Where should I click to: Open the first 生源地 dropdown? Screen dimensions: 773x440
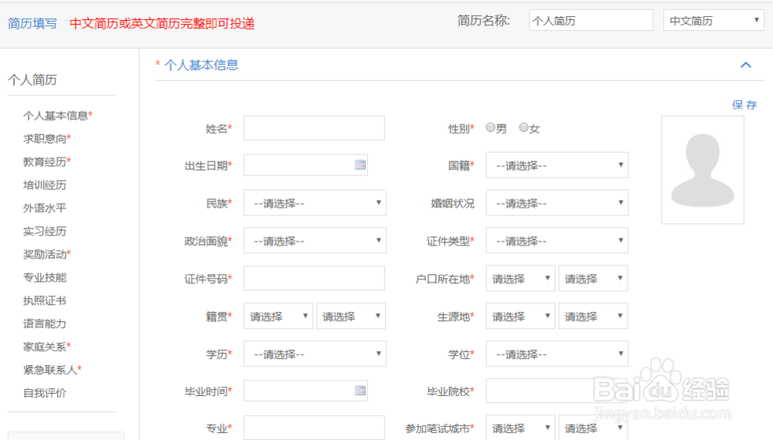520,316
